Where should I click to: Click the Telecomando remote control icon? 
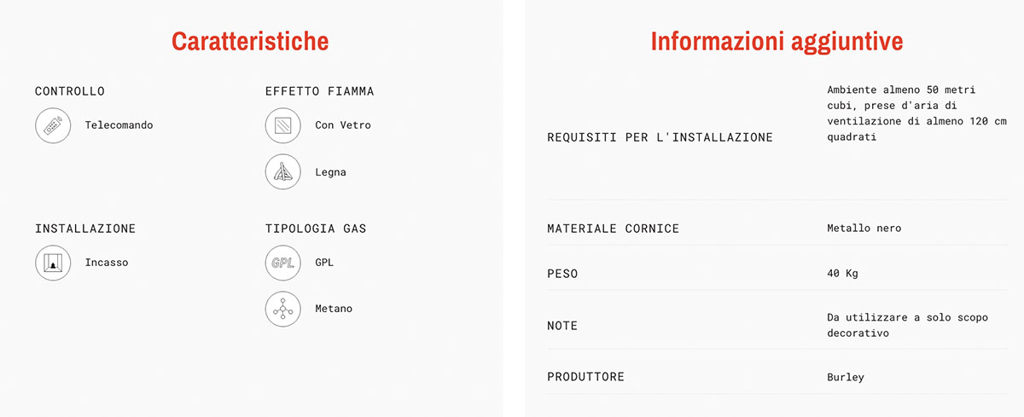[53, 125]
